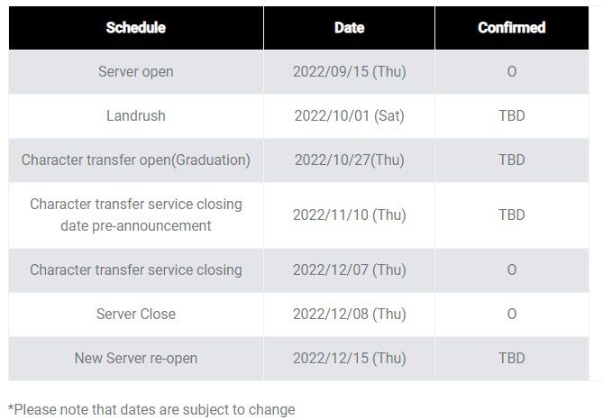The width and height of the screenshot is (603, 420).
Task: Click the Confirmed column header
Action: coord(511,28)
